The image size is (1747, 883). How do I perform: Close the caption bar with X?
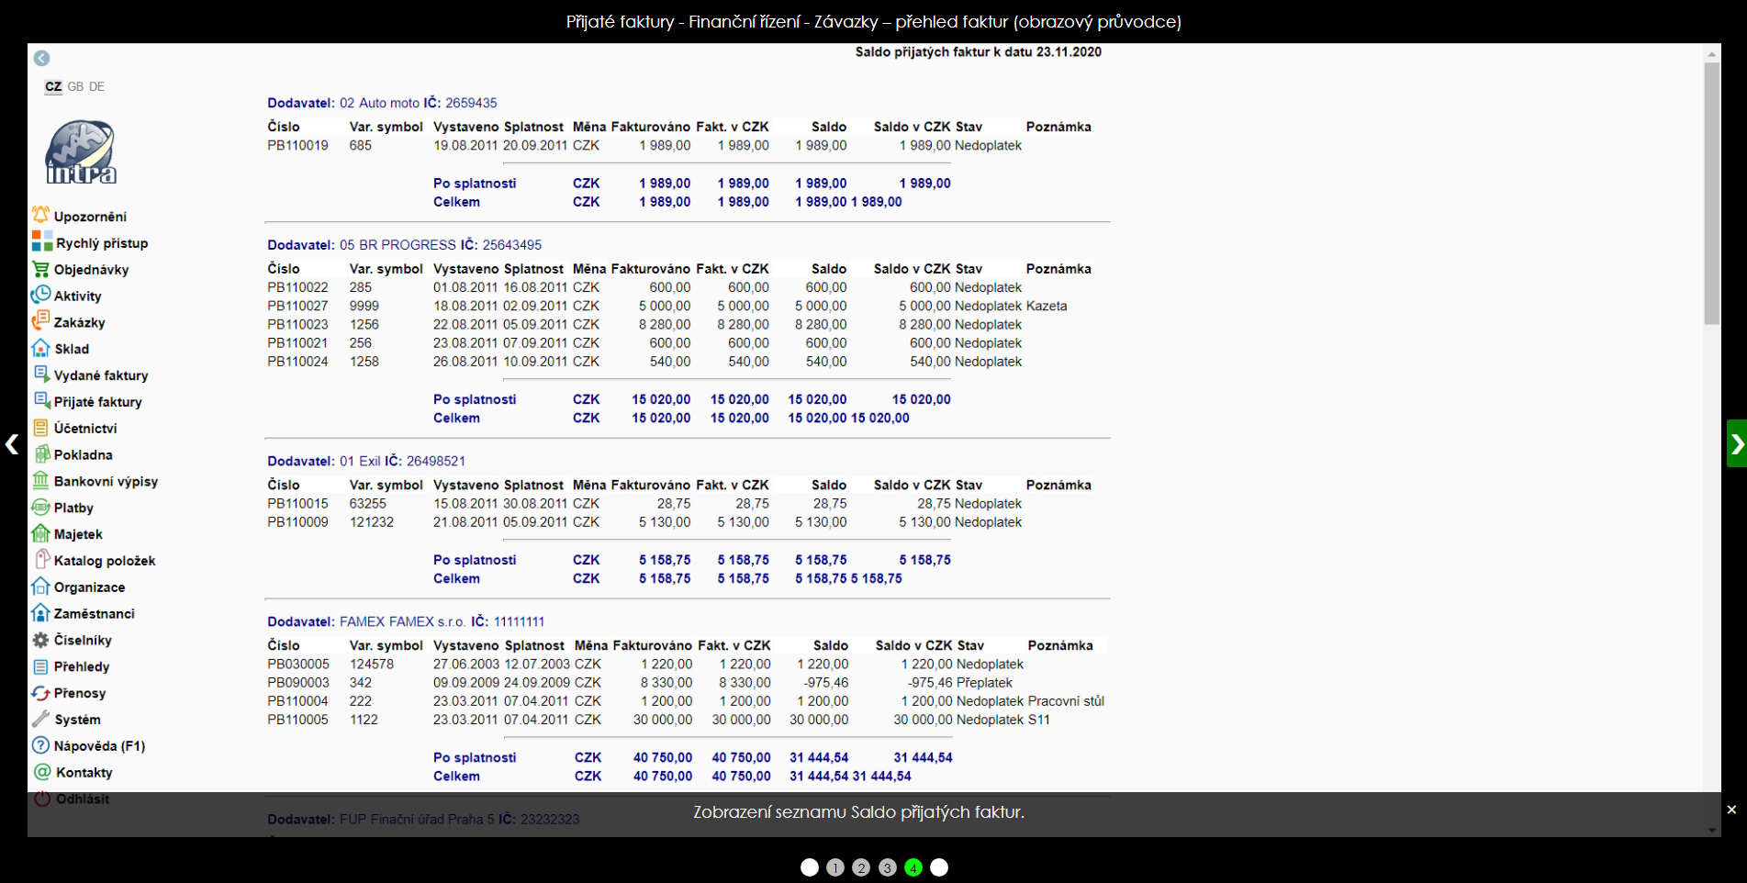pyautogui.click(x=1731, y=810)
